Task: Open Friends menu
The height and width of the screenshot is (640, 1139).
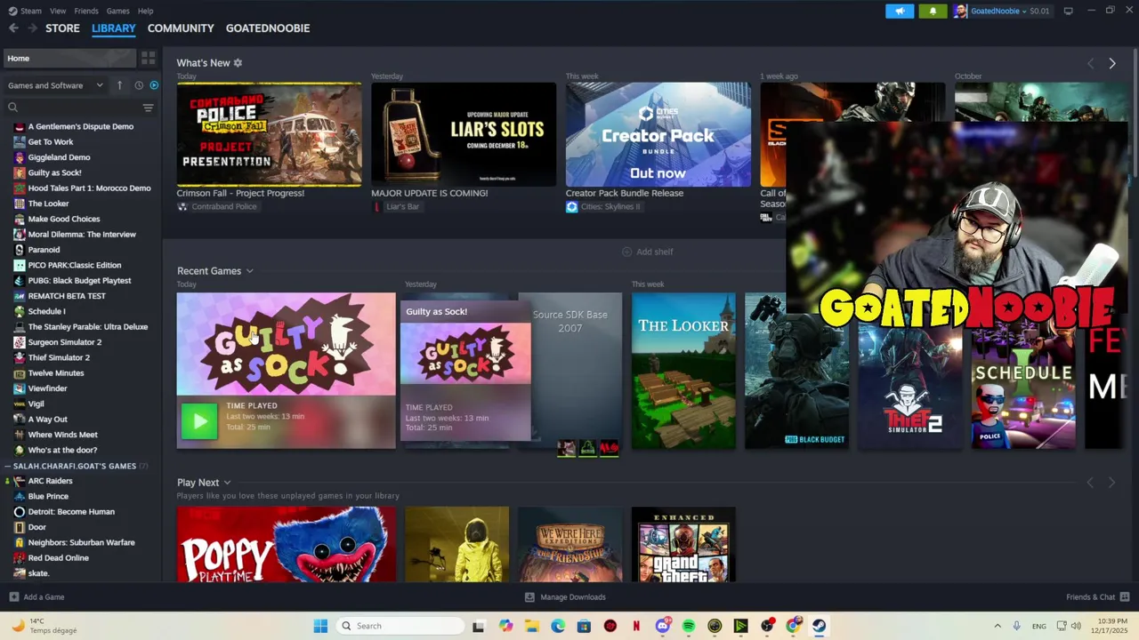Action: point(86,11)
